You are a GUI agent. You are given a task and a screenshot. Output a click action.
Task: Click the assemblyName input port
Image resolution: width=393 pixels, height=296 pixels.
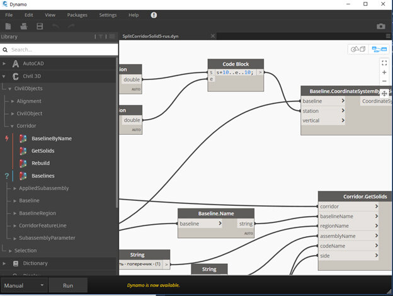(x=348, y=236)
